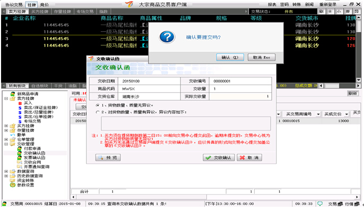This screenshot has width=364, height=211.
Task: Switch to the 买方挂牌 tab
Action: click(40, 11)
